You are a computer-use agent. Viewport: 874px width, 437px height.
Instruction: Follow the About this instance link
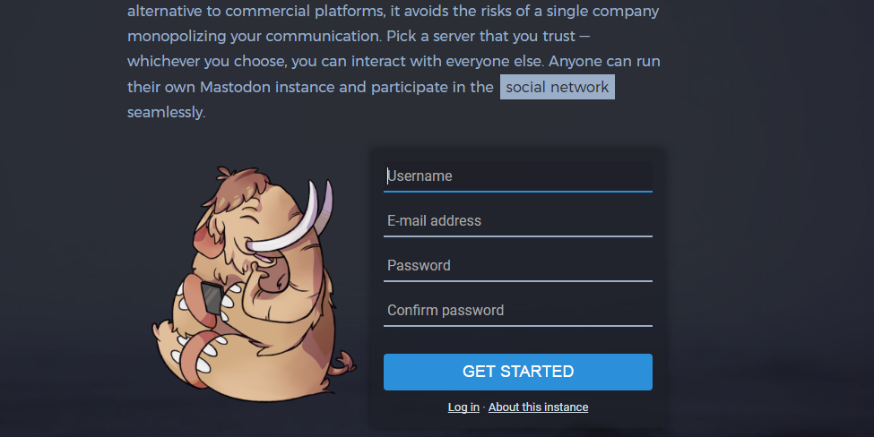point(539,407)
